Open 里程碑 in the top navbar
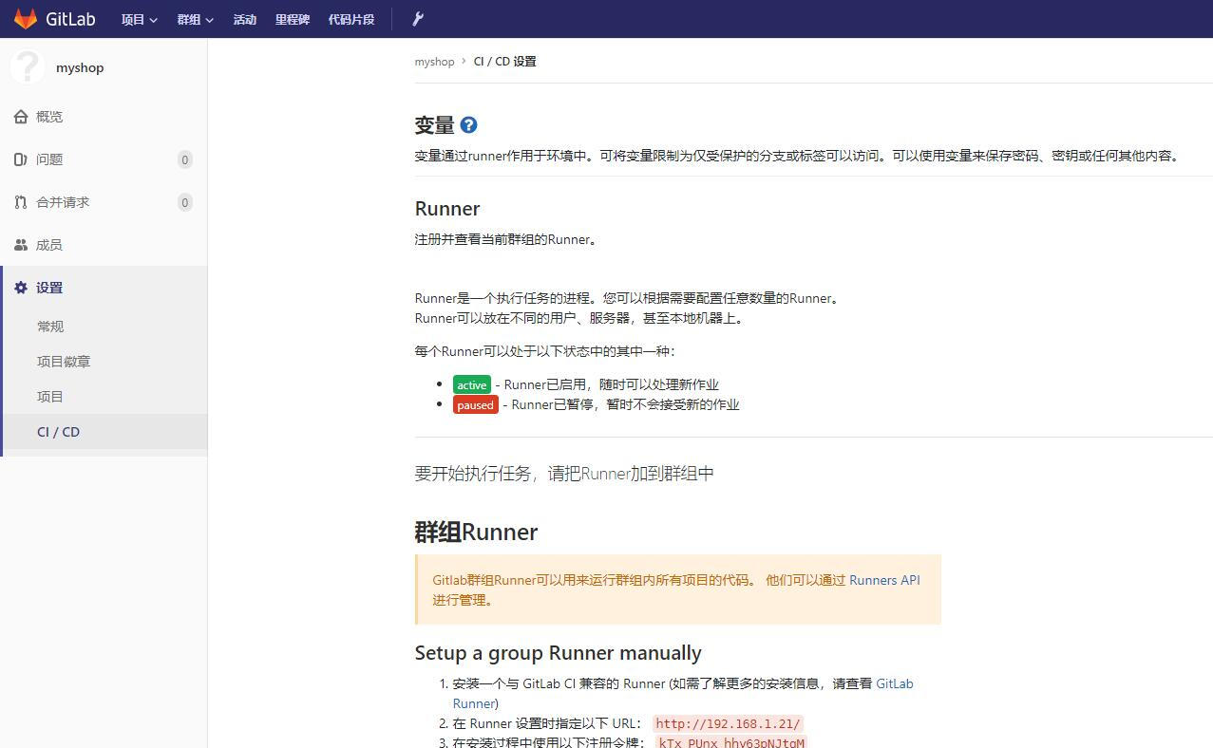 point(293,19)
